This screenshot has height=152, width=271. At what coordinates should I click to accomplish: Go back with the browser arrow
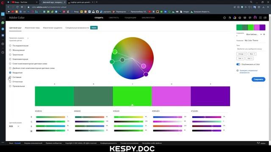8,7
